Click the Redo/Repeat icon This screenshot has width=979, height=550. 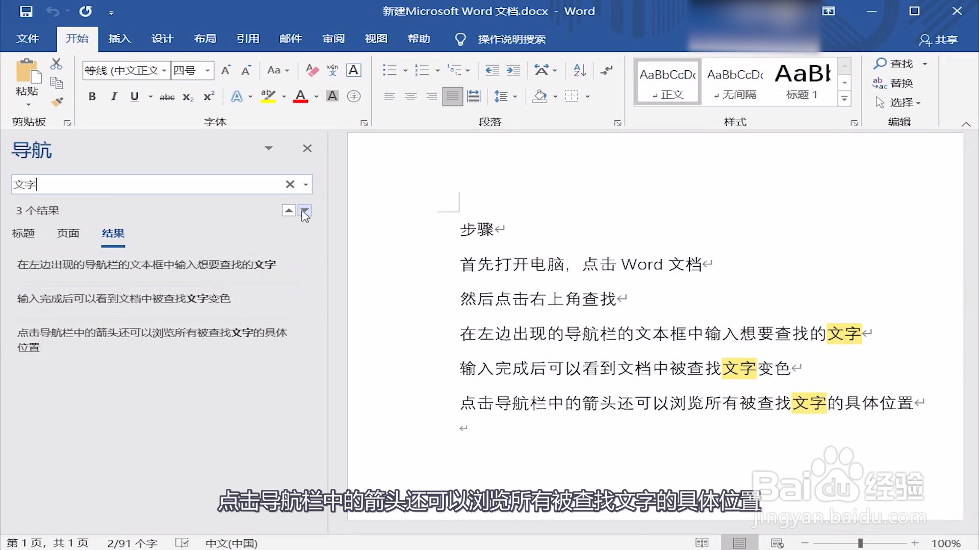tap(86, 11)
